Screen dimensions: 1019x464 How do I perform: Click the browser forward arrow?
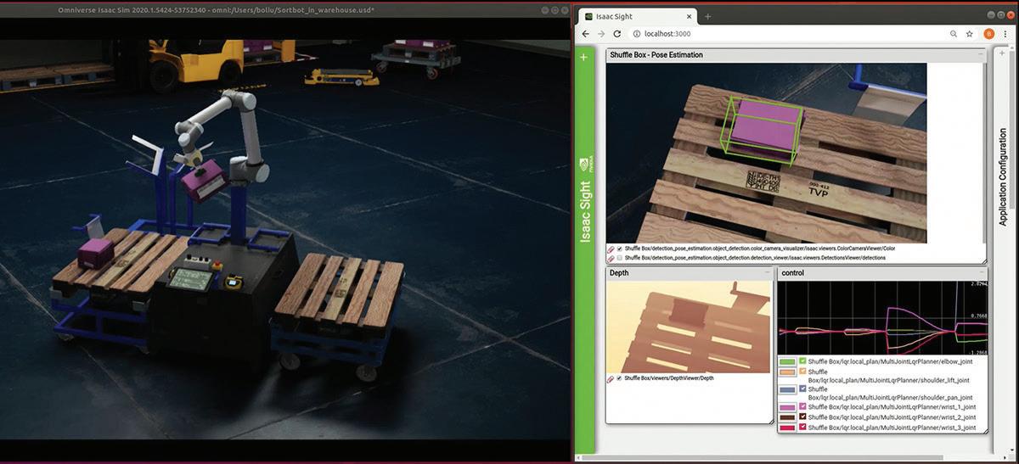(601, 33)
